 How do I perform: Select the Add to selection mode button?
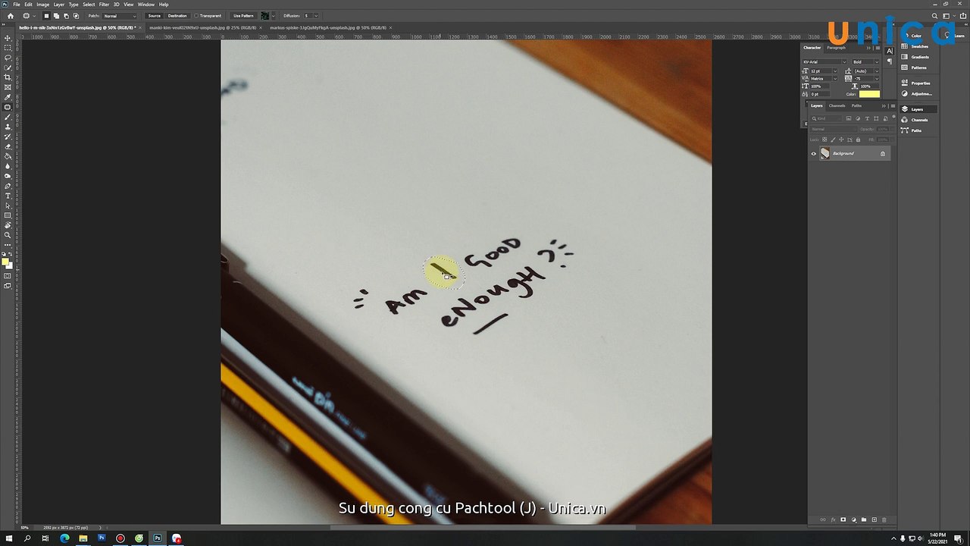click(x=56, y=16)
